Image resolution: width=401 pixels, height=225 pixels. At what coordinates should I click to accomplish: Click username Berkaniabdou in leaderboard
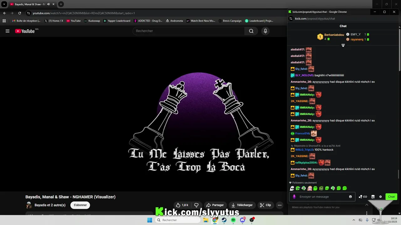tap(334, 35)
